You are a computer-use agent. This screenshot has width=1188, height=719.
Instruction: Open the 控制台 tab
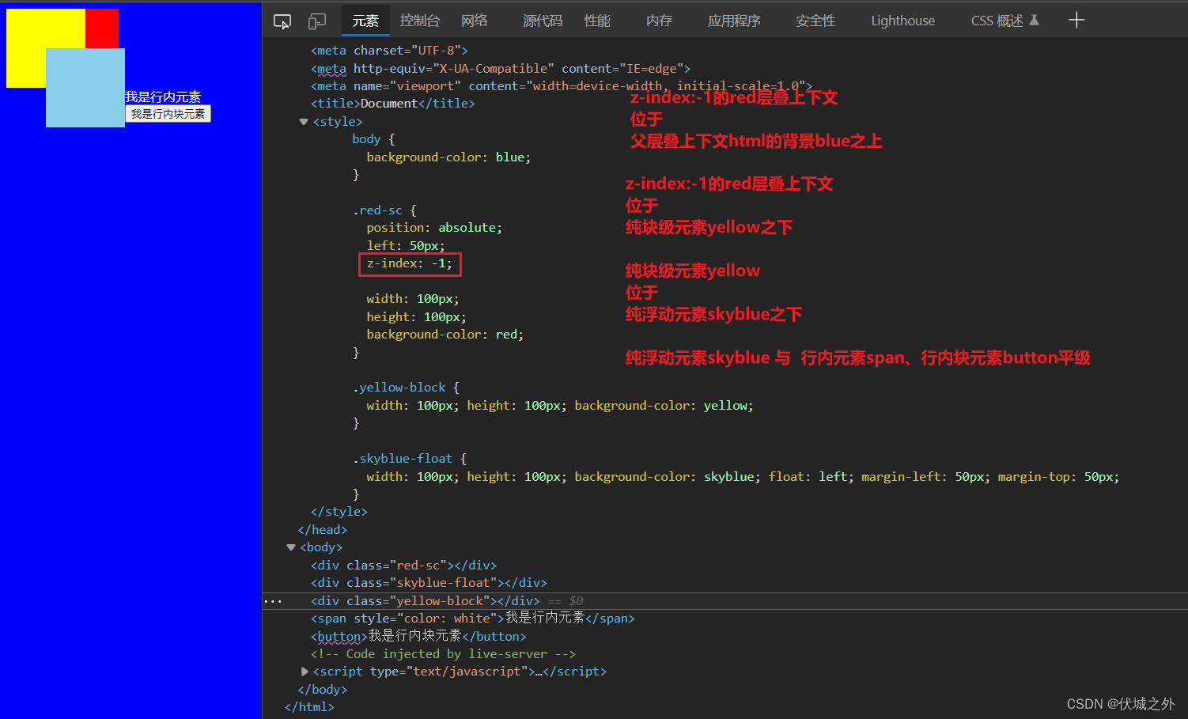[x=420, y=21]
